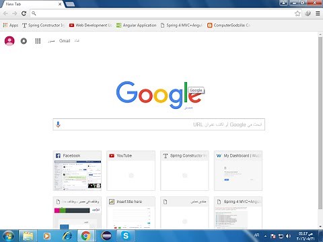The width and height of the screenshot is (323, 242).
Task: Click the page vertical scrollbar
Action: coord(320,123)
